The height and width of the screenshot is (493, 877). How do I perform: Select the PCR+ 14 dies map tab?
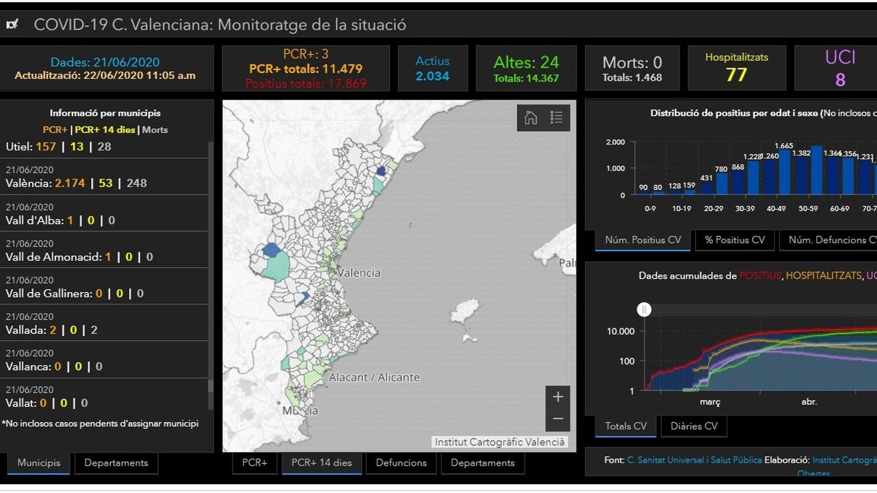322,463
